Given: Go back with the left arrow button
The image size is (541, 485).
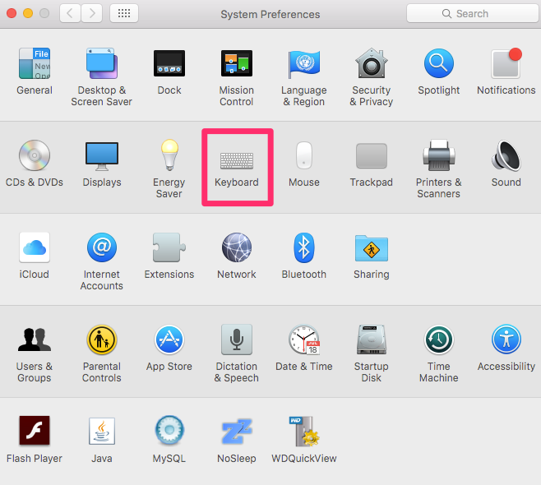Looking at the screenshot, I should 71,13.
